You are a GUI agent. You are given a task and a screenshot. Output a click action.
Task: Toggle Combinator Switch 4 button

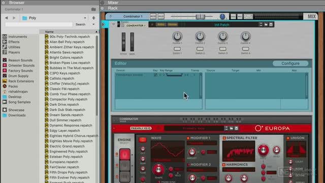tap(245, 49)
